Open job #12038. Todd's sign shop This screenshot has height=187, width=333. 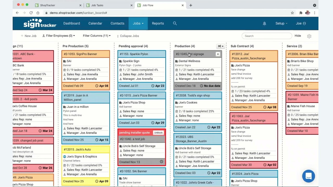click(x=193, y=96)
